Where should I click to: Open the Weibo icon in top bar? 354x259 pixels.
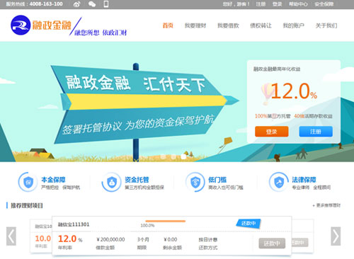(76, 4)
